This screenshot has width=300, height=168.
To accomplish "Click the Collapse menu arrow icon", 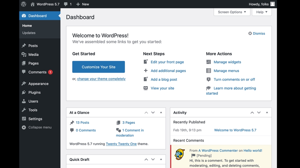I will point(24,127).
